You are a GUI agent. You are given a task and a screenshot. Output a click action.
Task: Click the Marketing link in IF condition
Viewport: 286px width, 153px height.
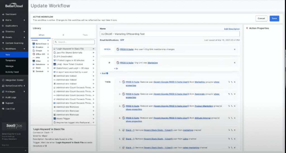(x=153, y=63)
